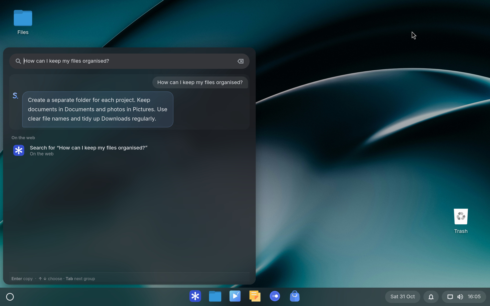
Task: Open the launcher circle in the taskbar
Action: point(10,297)
